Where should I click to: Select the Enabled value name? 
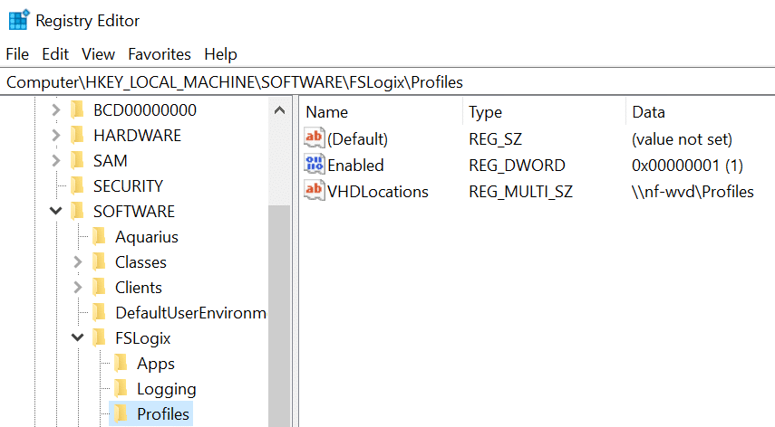[x=355, y=166]
